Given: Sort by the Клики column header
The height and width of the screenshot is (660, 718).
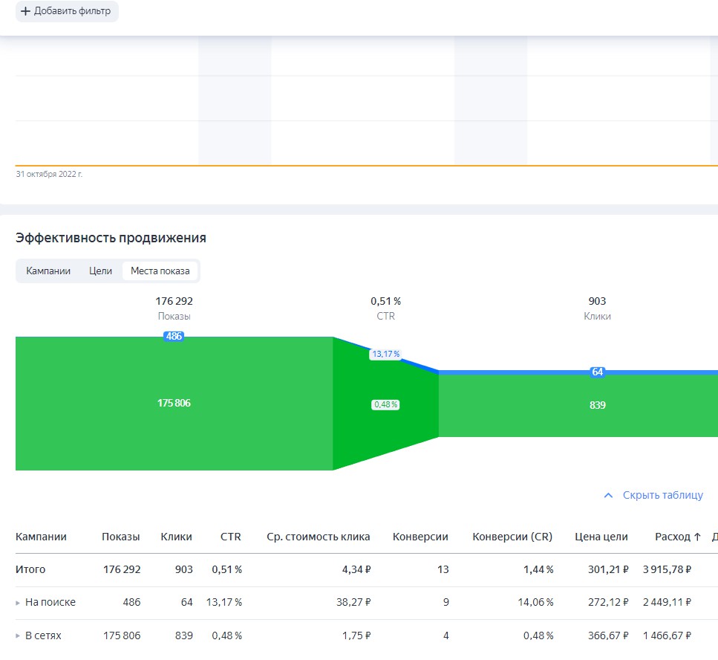Looking at the screenshot, I should pyautogui.click(x=176, y=537).
